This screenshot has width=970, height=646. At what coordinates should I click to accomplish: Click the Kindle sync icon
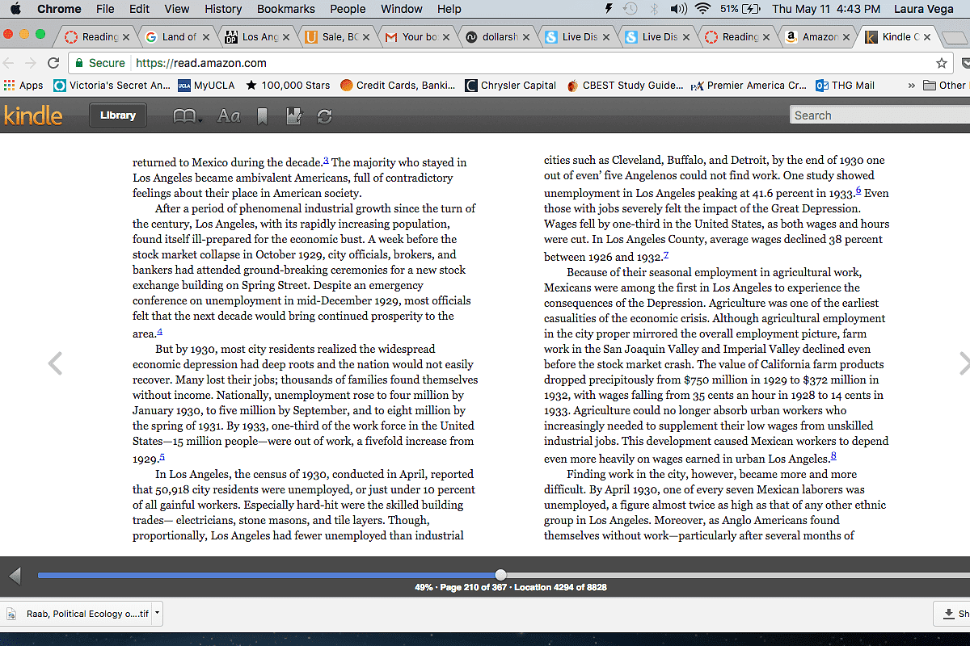pyautogui.click(x=325, y=116)
